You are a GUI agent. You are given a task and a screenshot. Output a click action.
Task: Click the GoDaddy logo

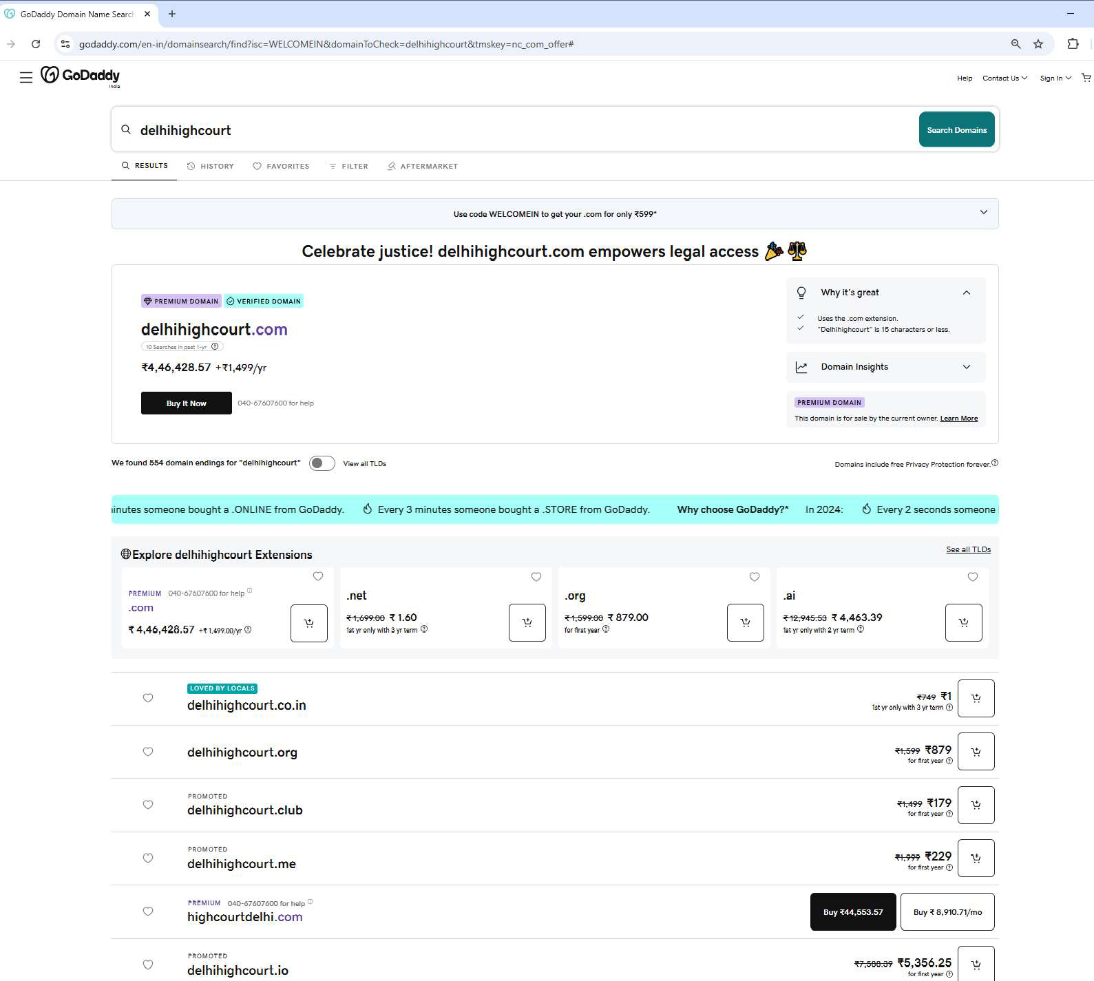click(80, 76)
